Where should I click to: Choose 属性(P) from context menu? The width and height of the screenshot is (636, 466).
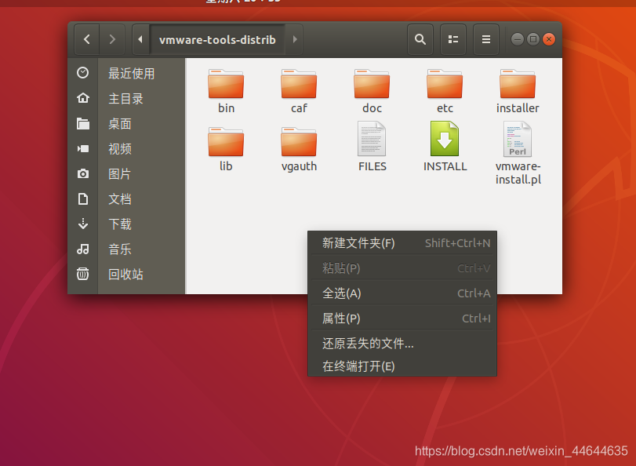(402, 319)
